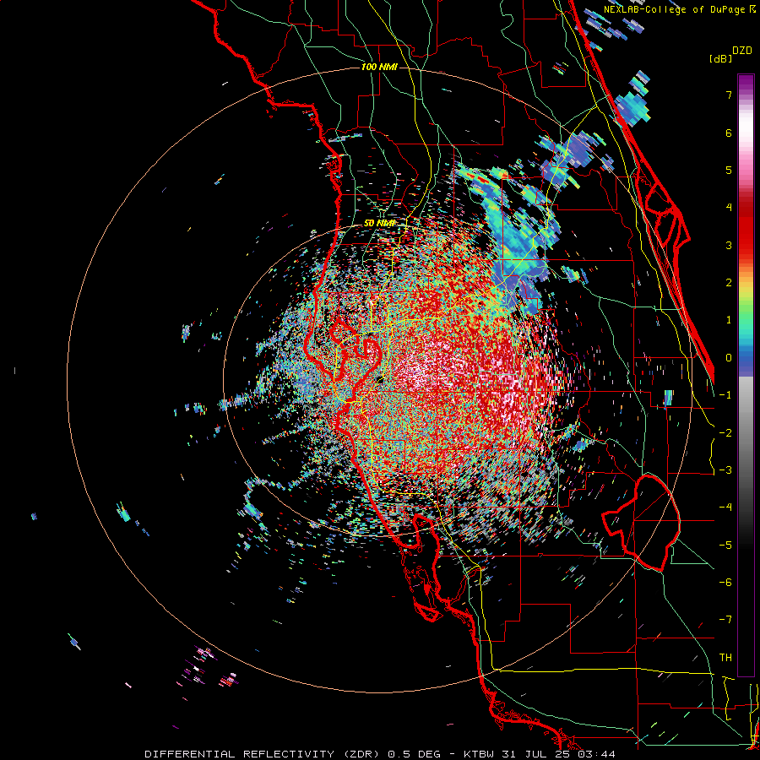The width and height of the screenshot is (760, 760).
Task: Click the 4 value on color scale
Action: pyautogui.click(x=729, y=208)
